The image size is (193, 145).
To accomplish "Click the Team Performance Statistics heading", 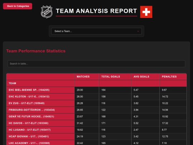I will 36,51.
